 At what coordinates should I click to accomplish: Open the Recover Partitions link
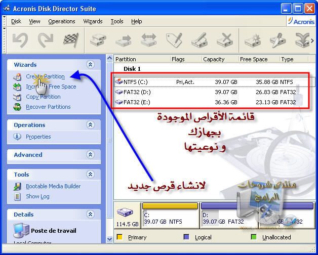point(48,107)
